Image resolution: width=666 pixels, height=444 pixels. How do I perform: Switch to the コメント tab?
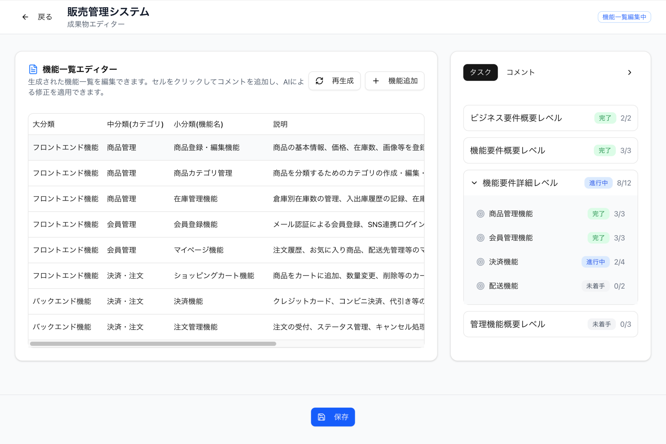click(x=520, y=72)
